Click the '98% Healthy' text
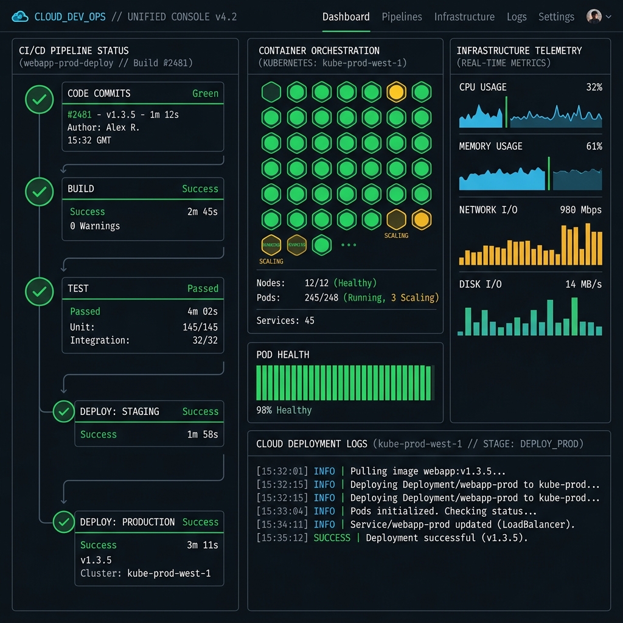Viewport: 623px width, 623px height. pyautogui.click(x=284, y=410)
